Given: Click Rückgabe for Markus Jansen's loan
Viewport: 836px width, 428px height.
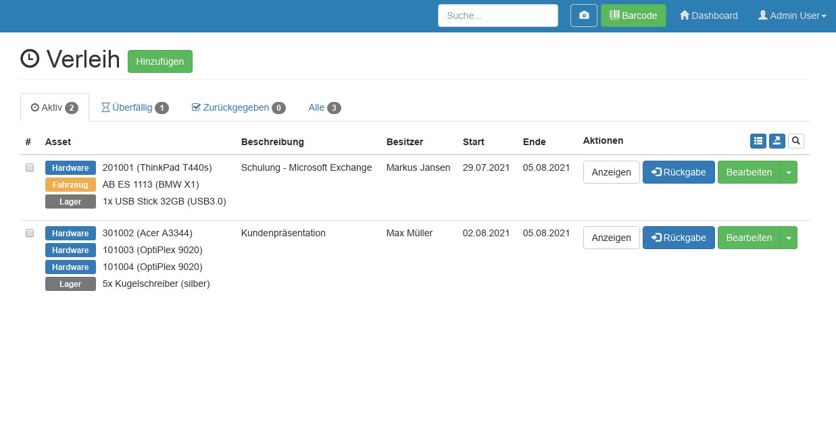Looking at the screenshot, I should point(679,172).
